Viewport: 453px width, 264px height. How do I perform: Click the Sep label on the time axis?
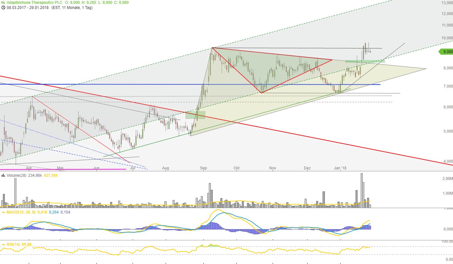(203, 168)
